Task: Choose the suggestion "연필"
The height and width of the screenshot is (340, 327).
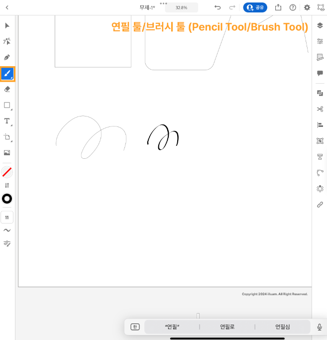Action: [172, 327]
